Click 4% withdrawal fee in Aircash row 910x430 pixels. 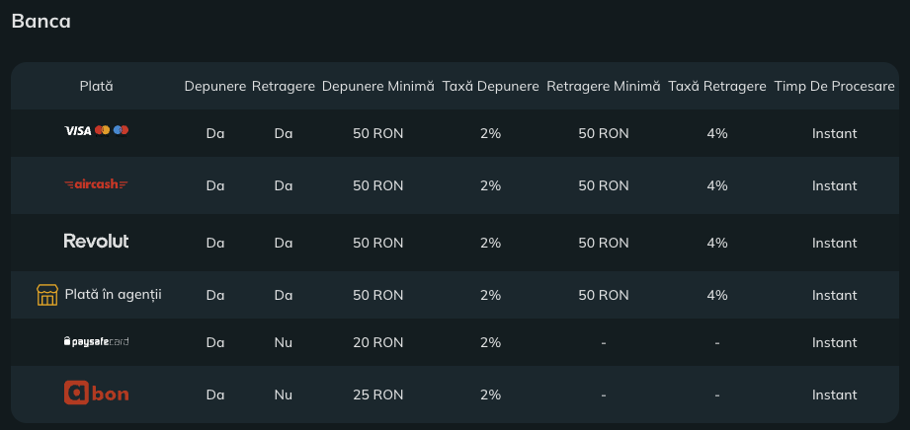pos(717,185)
